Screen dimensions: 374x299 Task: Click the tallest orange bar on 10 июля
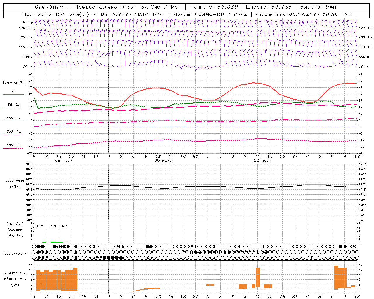[x=257, y=277]
